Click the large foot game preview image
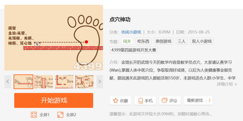 pyautogui.click(x=54, y=38)
